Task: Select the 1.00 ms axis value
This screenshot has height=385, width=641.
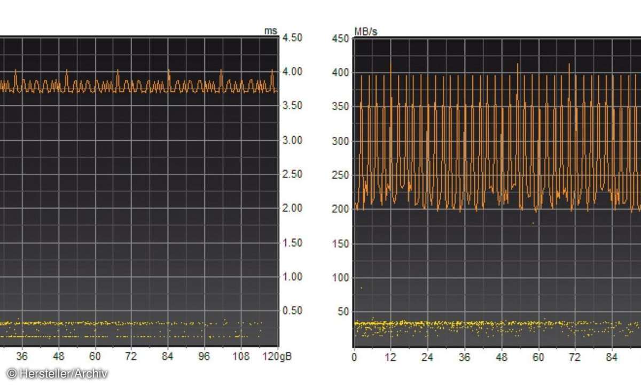Action: pos(293,276)
